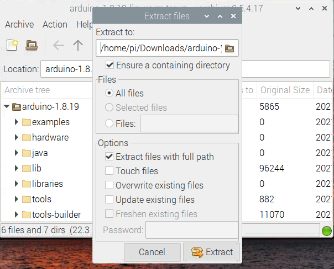Select the libraries tree row label
The image size is (334, 269).
(48, 184)
